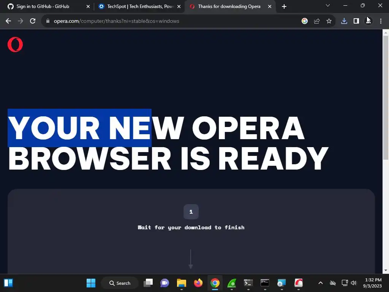Expand the tab search chevron

[x=328, y=5]
